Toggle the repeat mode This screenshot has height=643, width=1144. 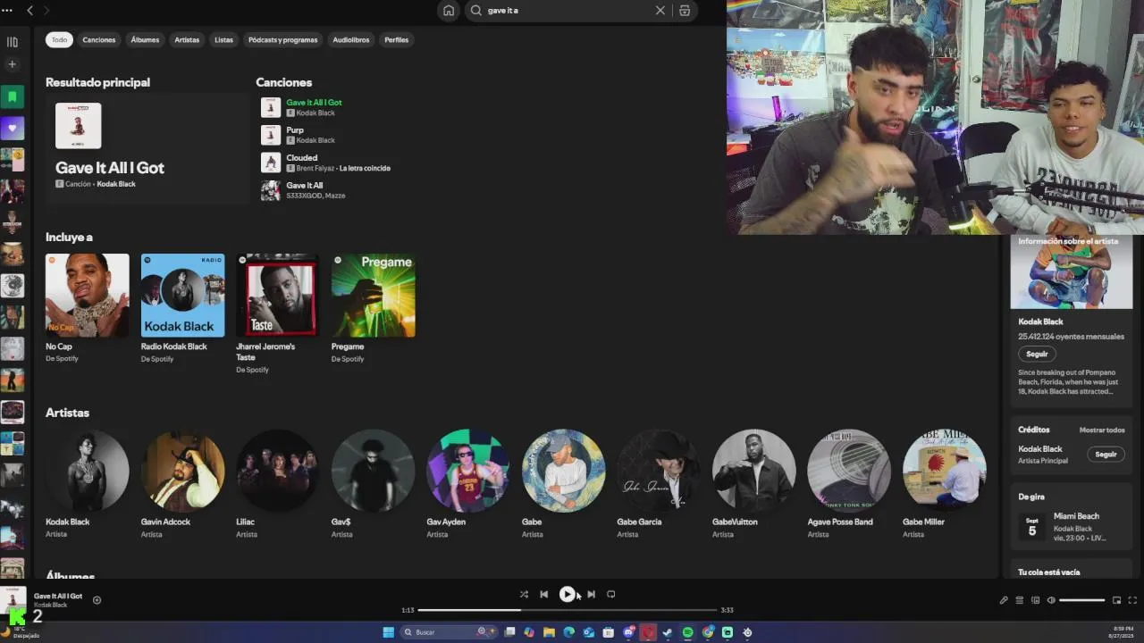(611, 594)
